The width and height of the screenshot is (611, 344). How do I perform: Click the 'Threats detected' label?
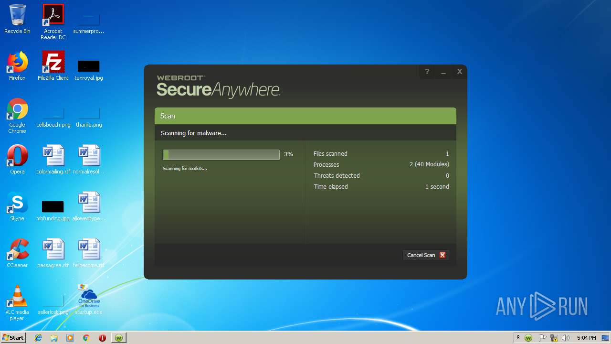[x=337, y=176]
